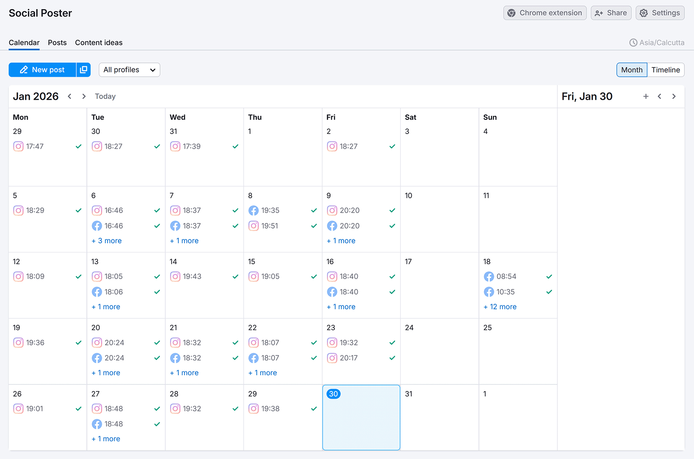Click the plus icon in the Fri, Jan 30 panel
Image resolution: width=694 pixels, height=459 pixels.
(x=646, y=96)
